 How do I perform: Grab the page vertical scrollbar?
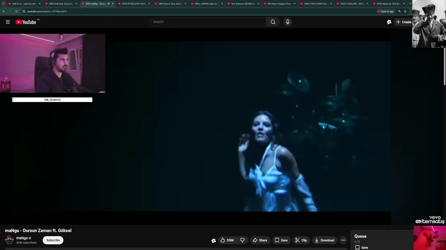pos(445,66)
